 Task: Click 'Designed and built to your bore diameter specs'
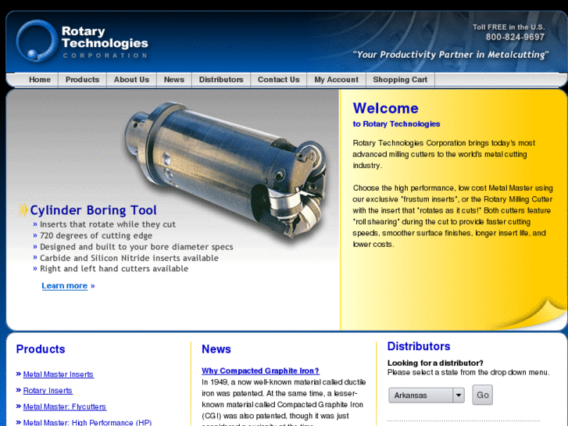[137, 247]
